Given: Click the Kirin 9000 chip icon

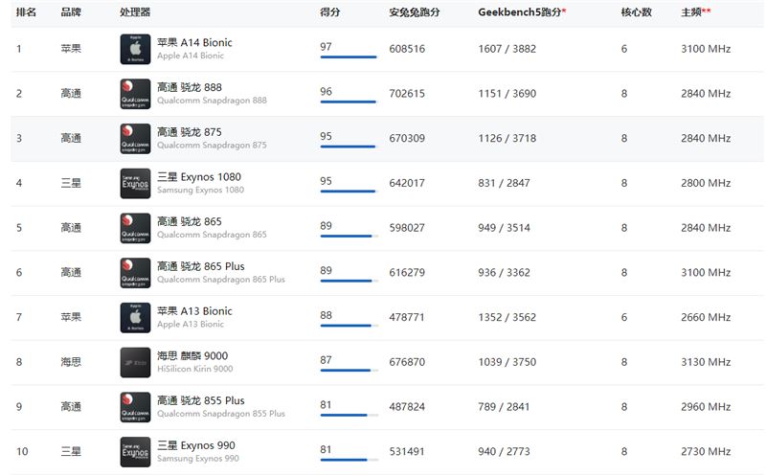Looking at the screenshot, I should pyautogui.click(x=135, y=362).
